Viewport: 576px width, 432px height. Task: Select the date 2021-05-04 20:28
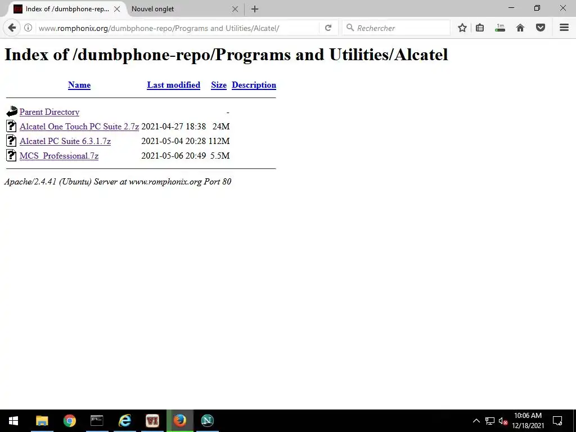(x=173, y=141)
